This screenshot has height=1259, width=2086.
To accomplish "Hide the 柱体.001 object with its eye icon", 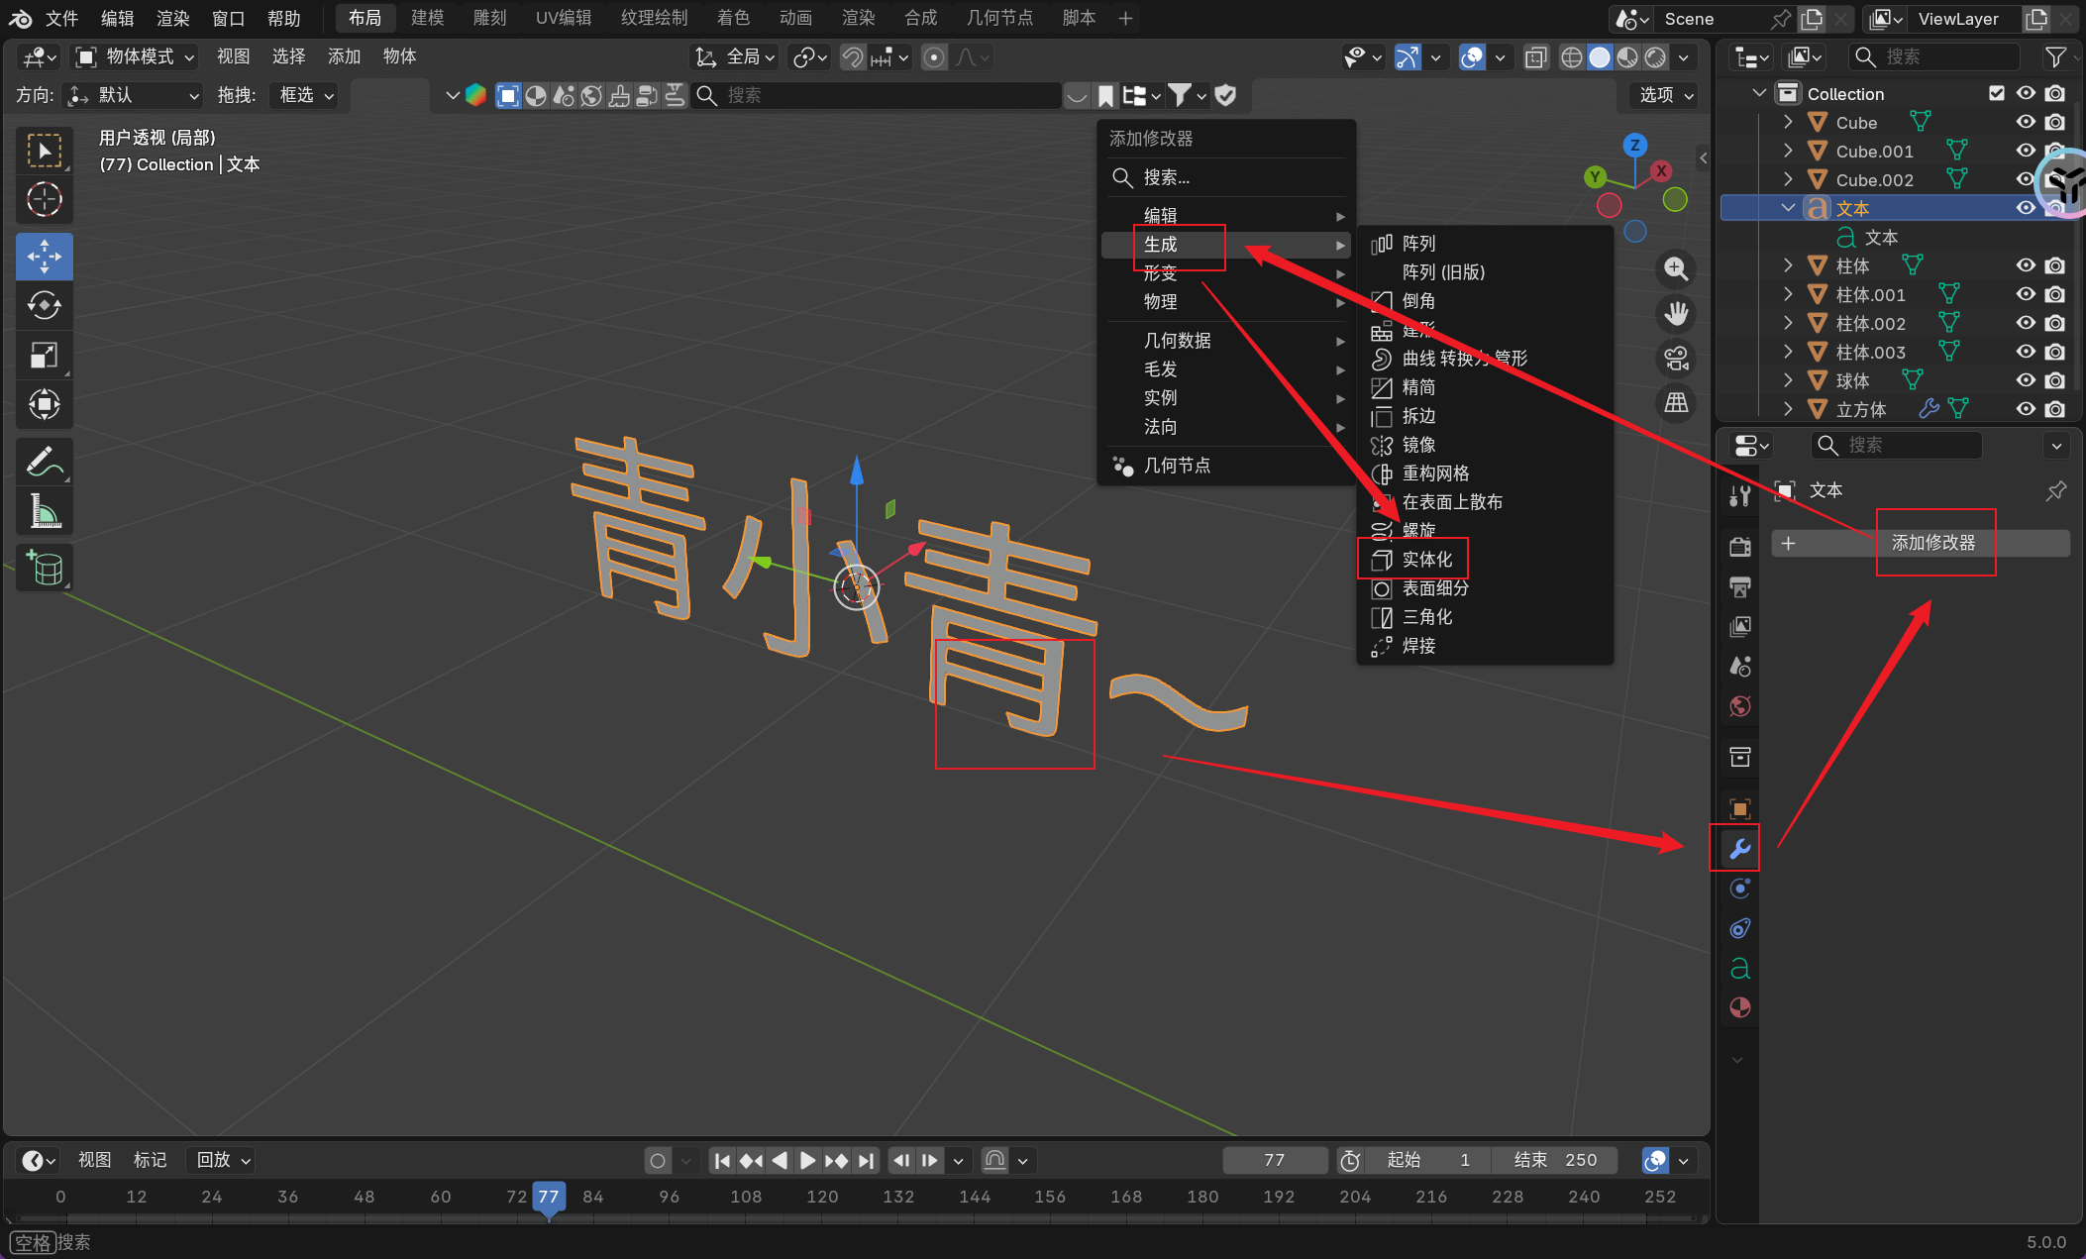I will click(2026, 294).
